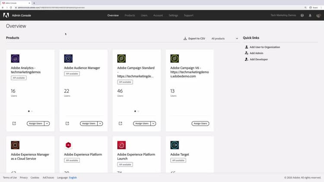Open Adobe Analytics in new window icon
Viewport: 324px width, 182px height.
14,124
